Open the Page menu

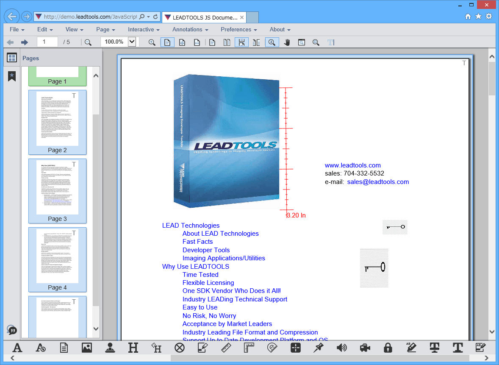tap(105, 29)
